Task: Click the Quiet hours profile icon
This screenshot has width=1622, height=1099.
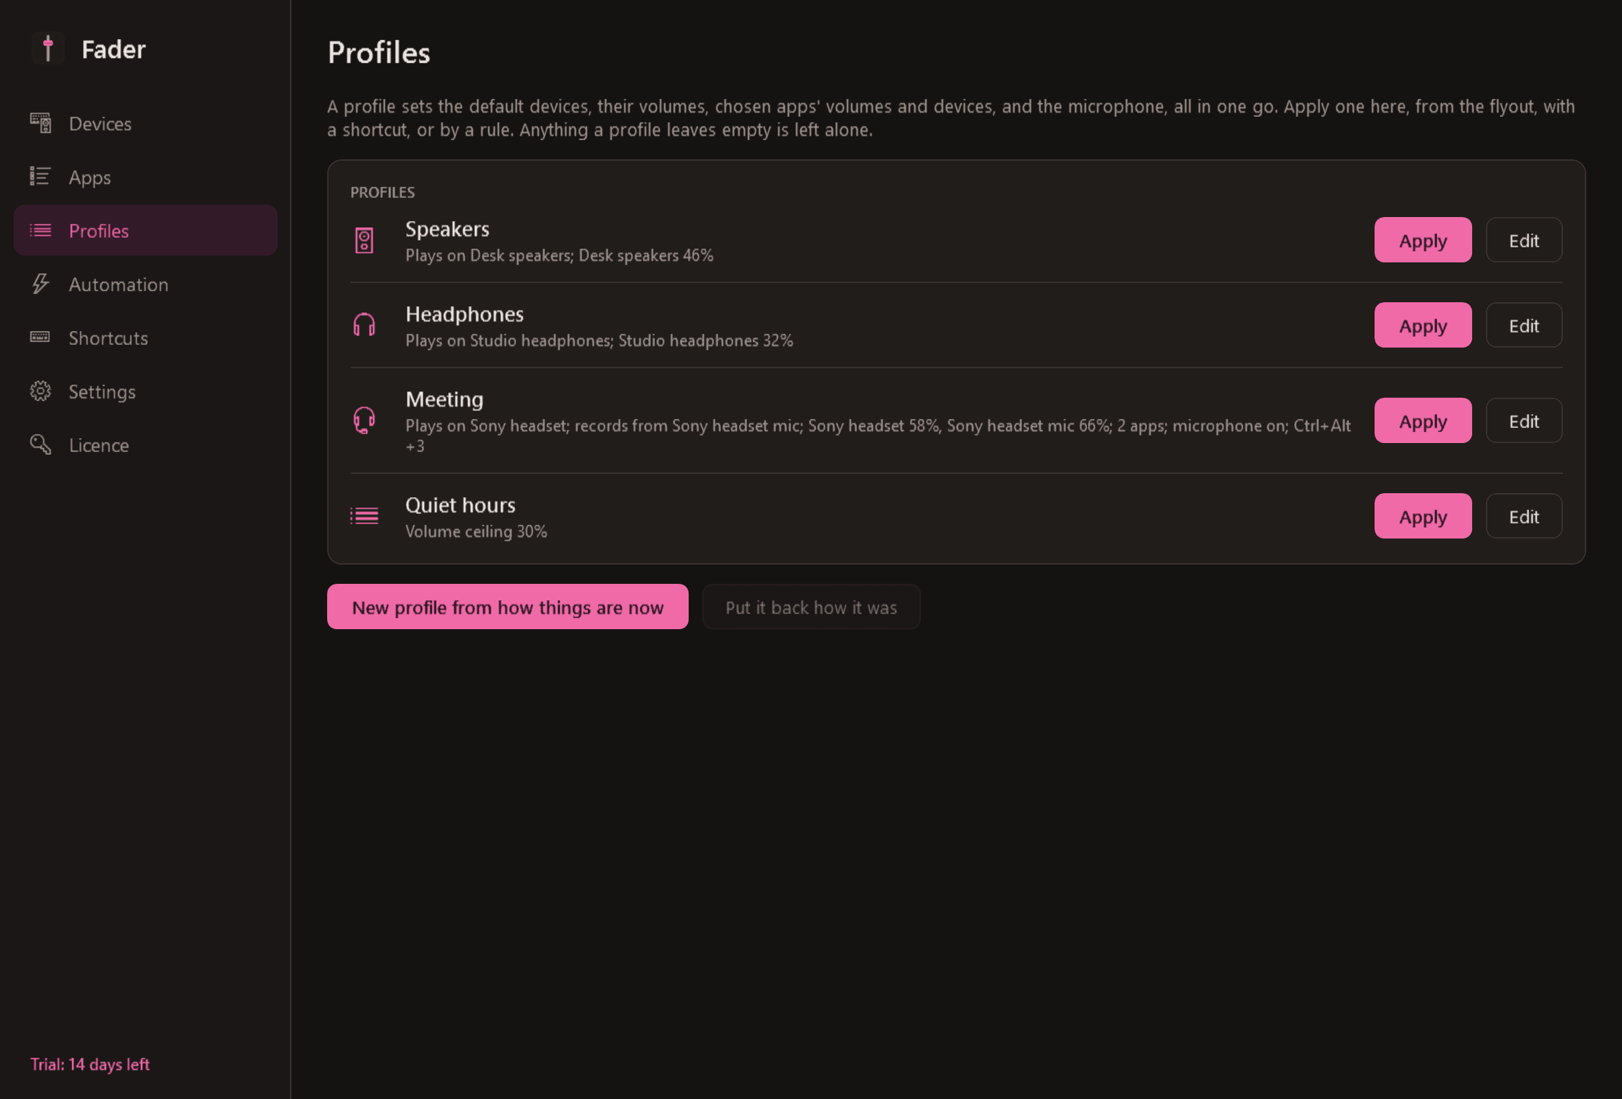Action: 364,516
